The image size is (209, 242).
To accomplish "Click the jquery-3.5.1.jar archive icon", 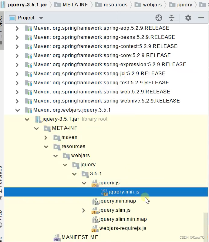I will (x=38, y=119).
